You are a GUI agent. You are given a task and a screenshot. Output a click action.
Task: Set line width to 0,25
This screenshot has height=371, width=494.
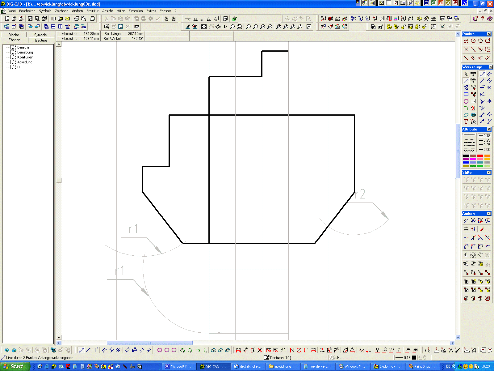tap(484, 140)
